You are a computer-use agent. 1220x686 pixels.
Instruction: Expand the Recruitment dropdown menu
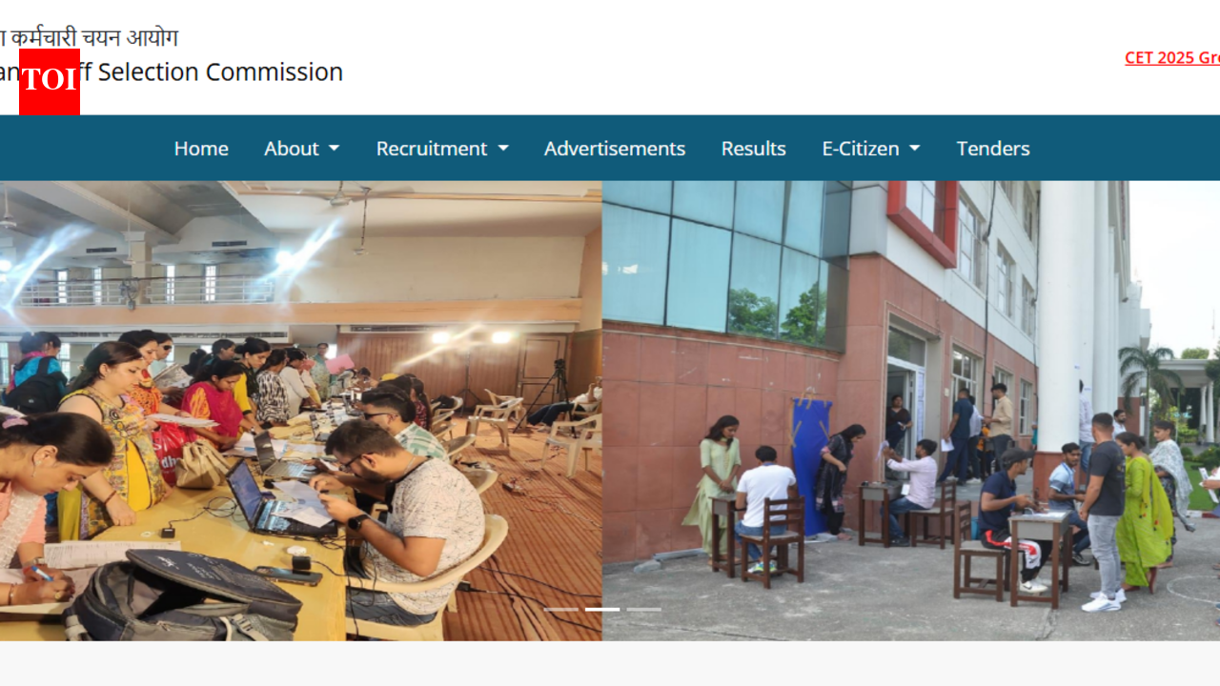pos(442,149)
